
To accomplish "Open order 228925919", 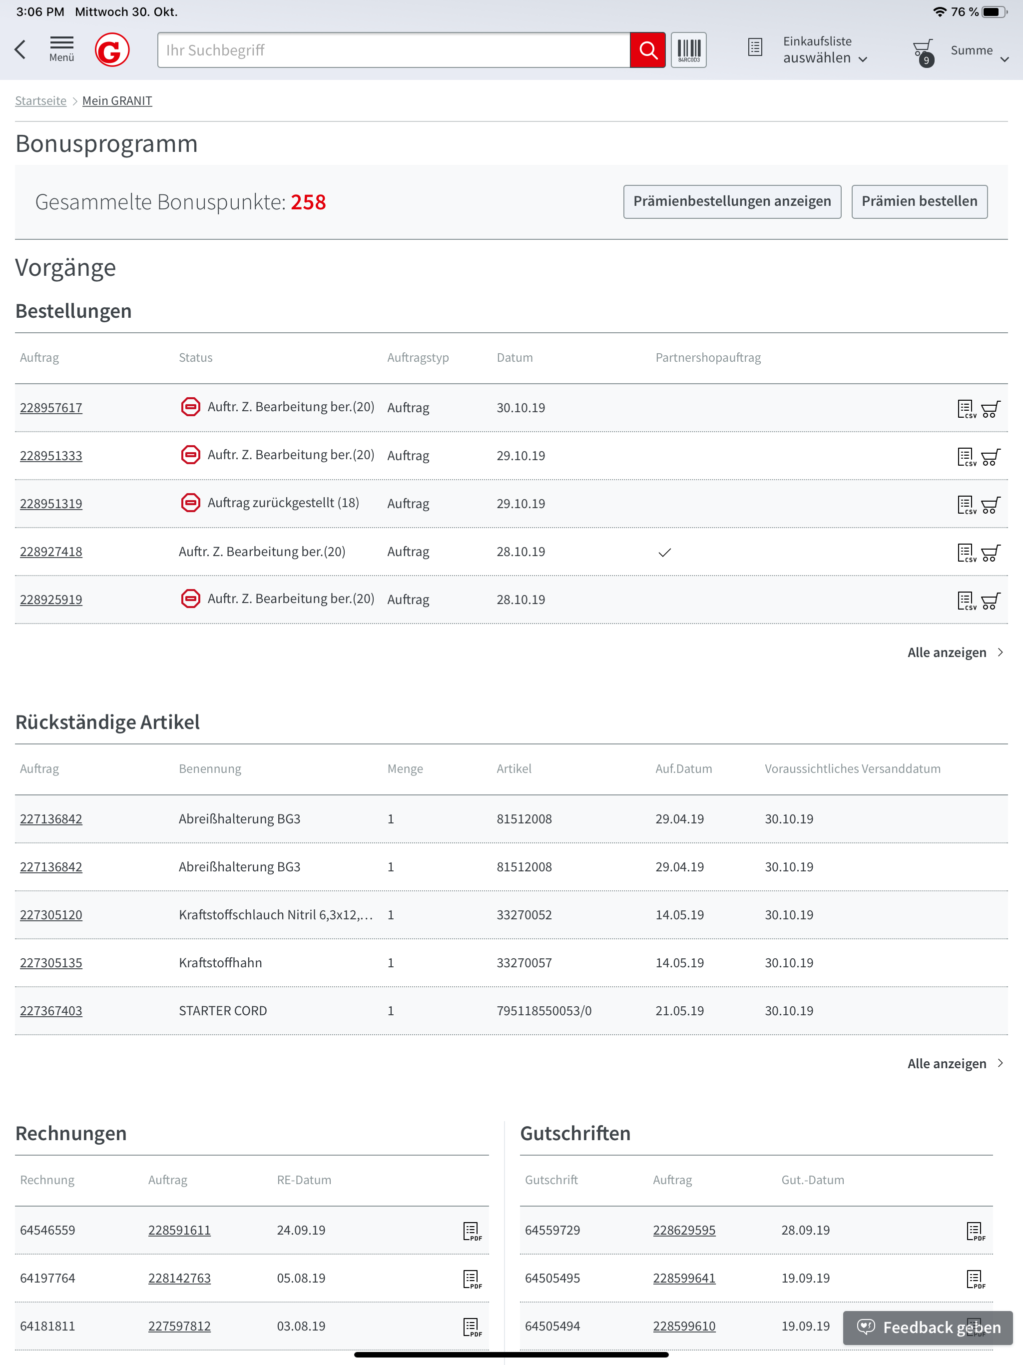I will (x=51, y=600).
